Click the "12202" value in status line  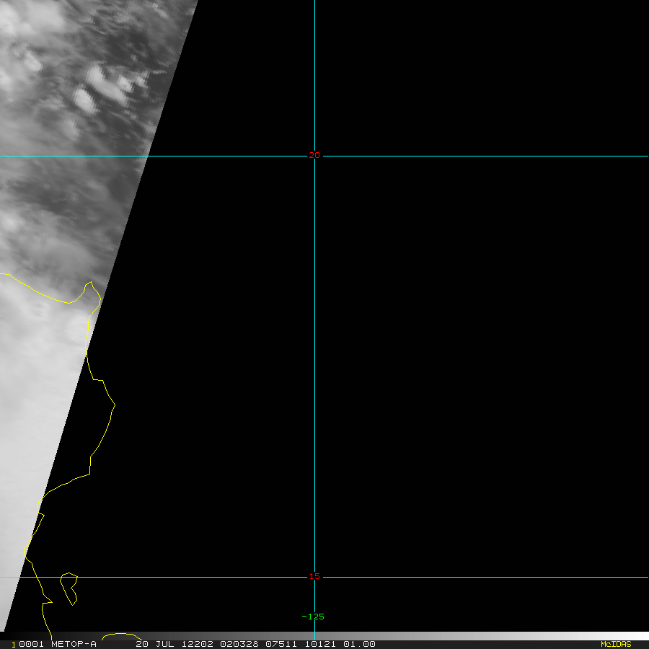tap(198, 644)
